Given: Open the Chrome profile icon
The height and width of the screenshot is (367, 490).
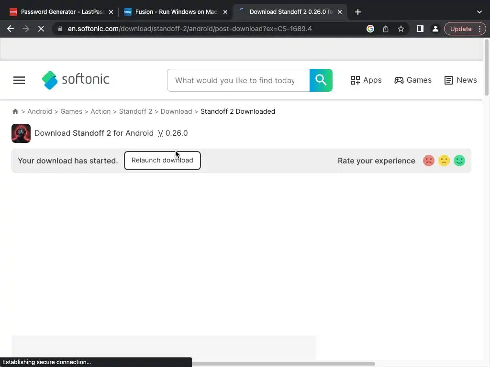Looking at the screenshot, I should click(x=435, y=29).
